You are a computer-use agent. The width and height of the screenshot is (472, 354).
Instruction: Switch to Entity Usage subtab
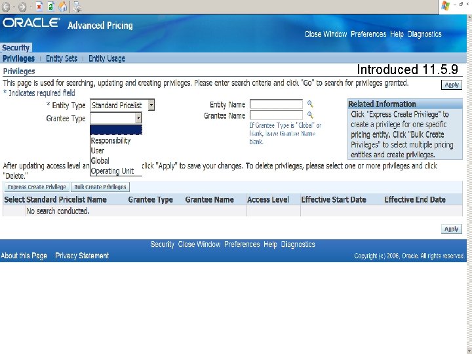click(107, 58)
